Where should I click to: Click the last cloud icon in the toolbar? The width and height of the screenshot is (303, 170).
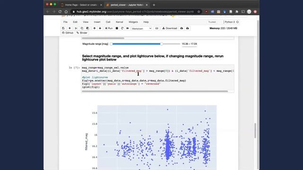187,28
